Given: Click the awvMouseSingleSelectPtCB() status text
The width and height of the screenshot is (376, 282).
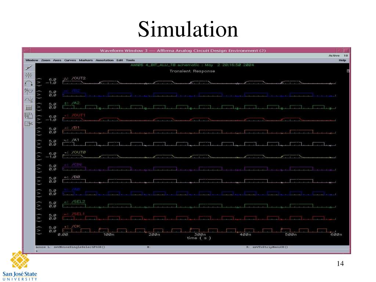Looking at the screenshot, I should (x=79, y=247).
